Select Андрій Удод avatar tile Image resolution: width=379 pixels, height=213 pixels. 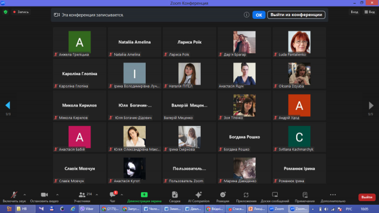pos(299,105)
